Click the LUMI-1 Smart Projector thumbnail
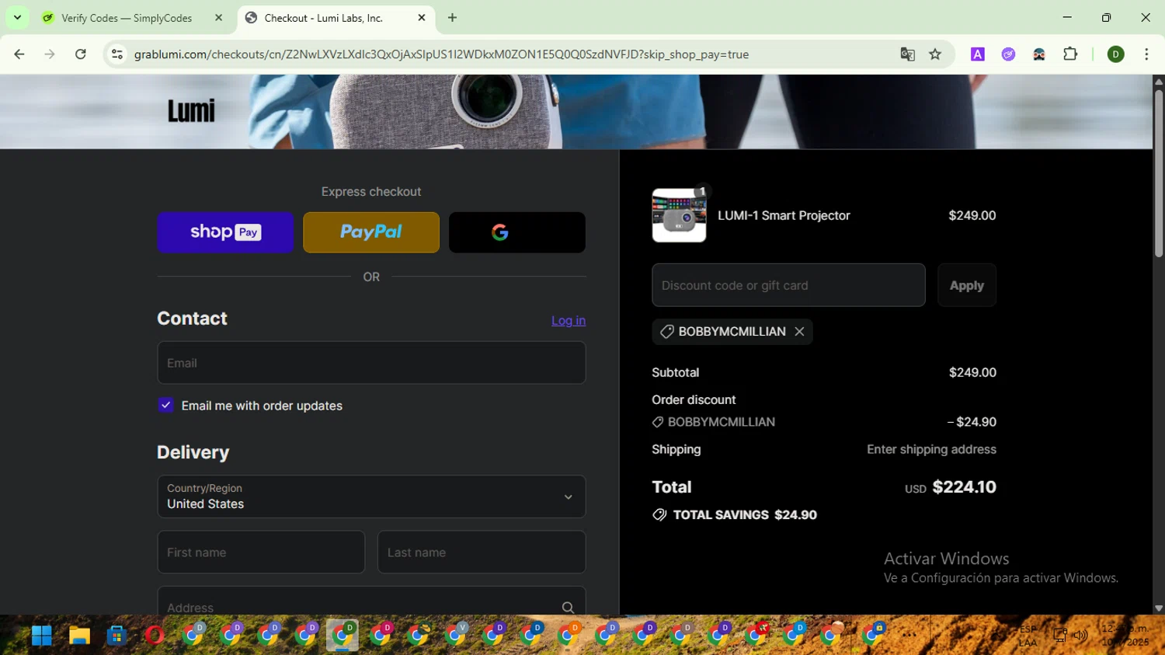The height and width of the screenshot is (655, 1165). coord(680,215)
